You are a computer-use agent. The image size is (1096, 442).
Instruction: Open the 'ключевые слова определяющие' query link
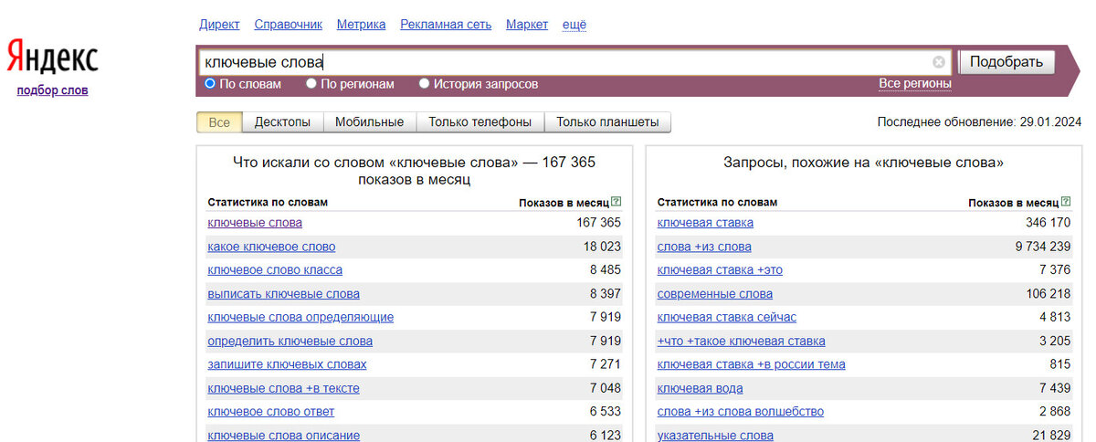point(300,318)
